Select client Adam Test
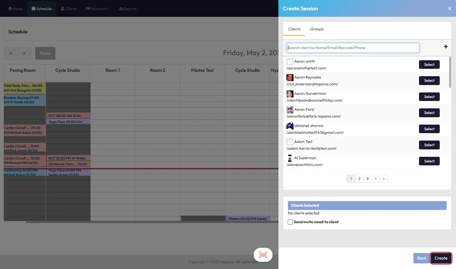The image size is (456, 269). (x=429, y=145)
